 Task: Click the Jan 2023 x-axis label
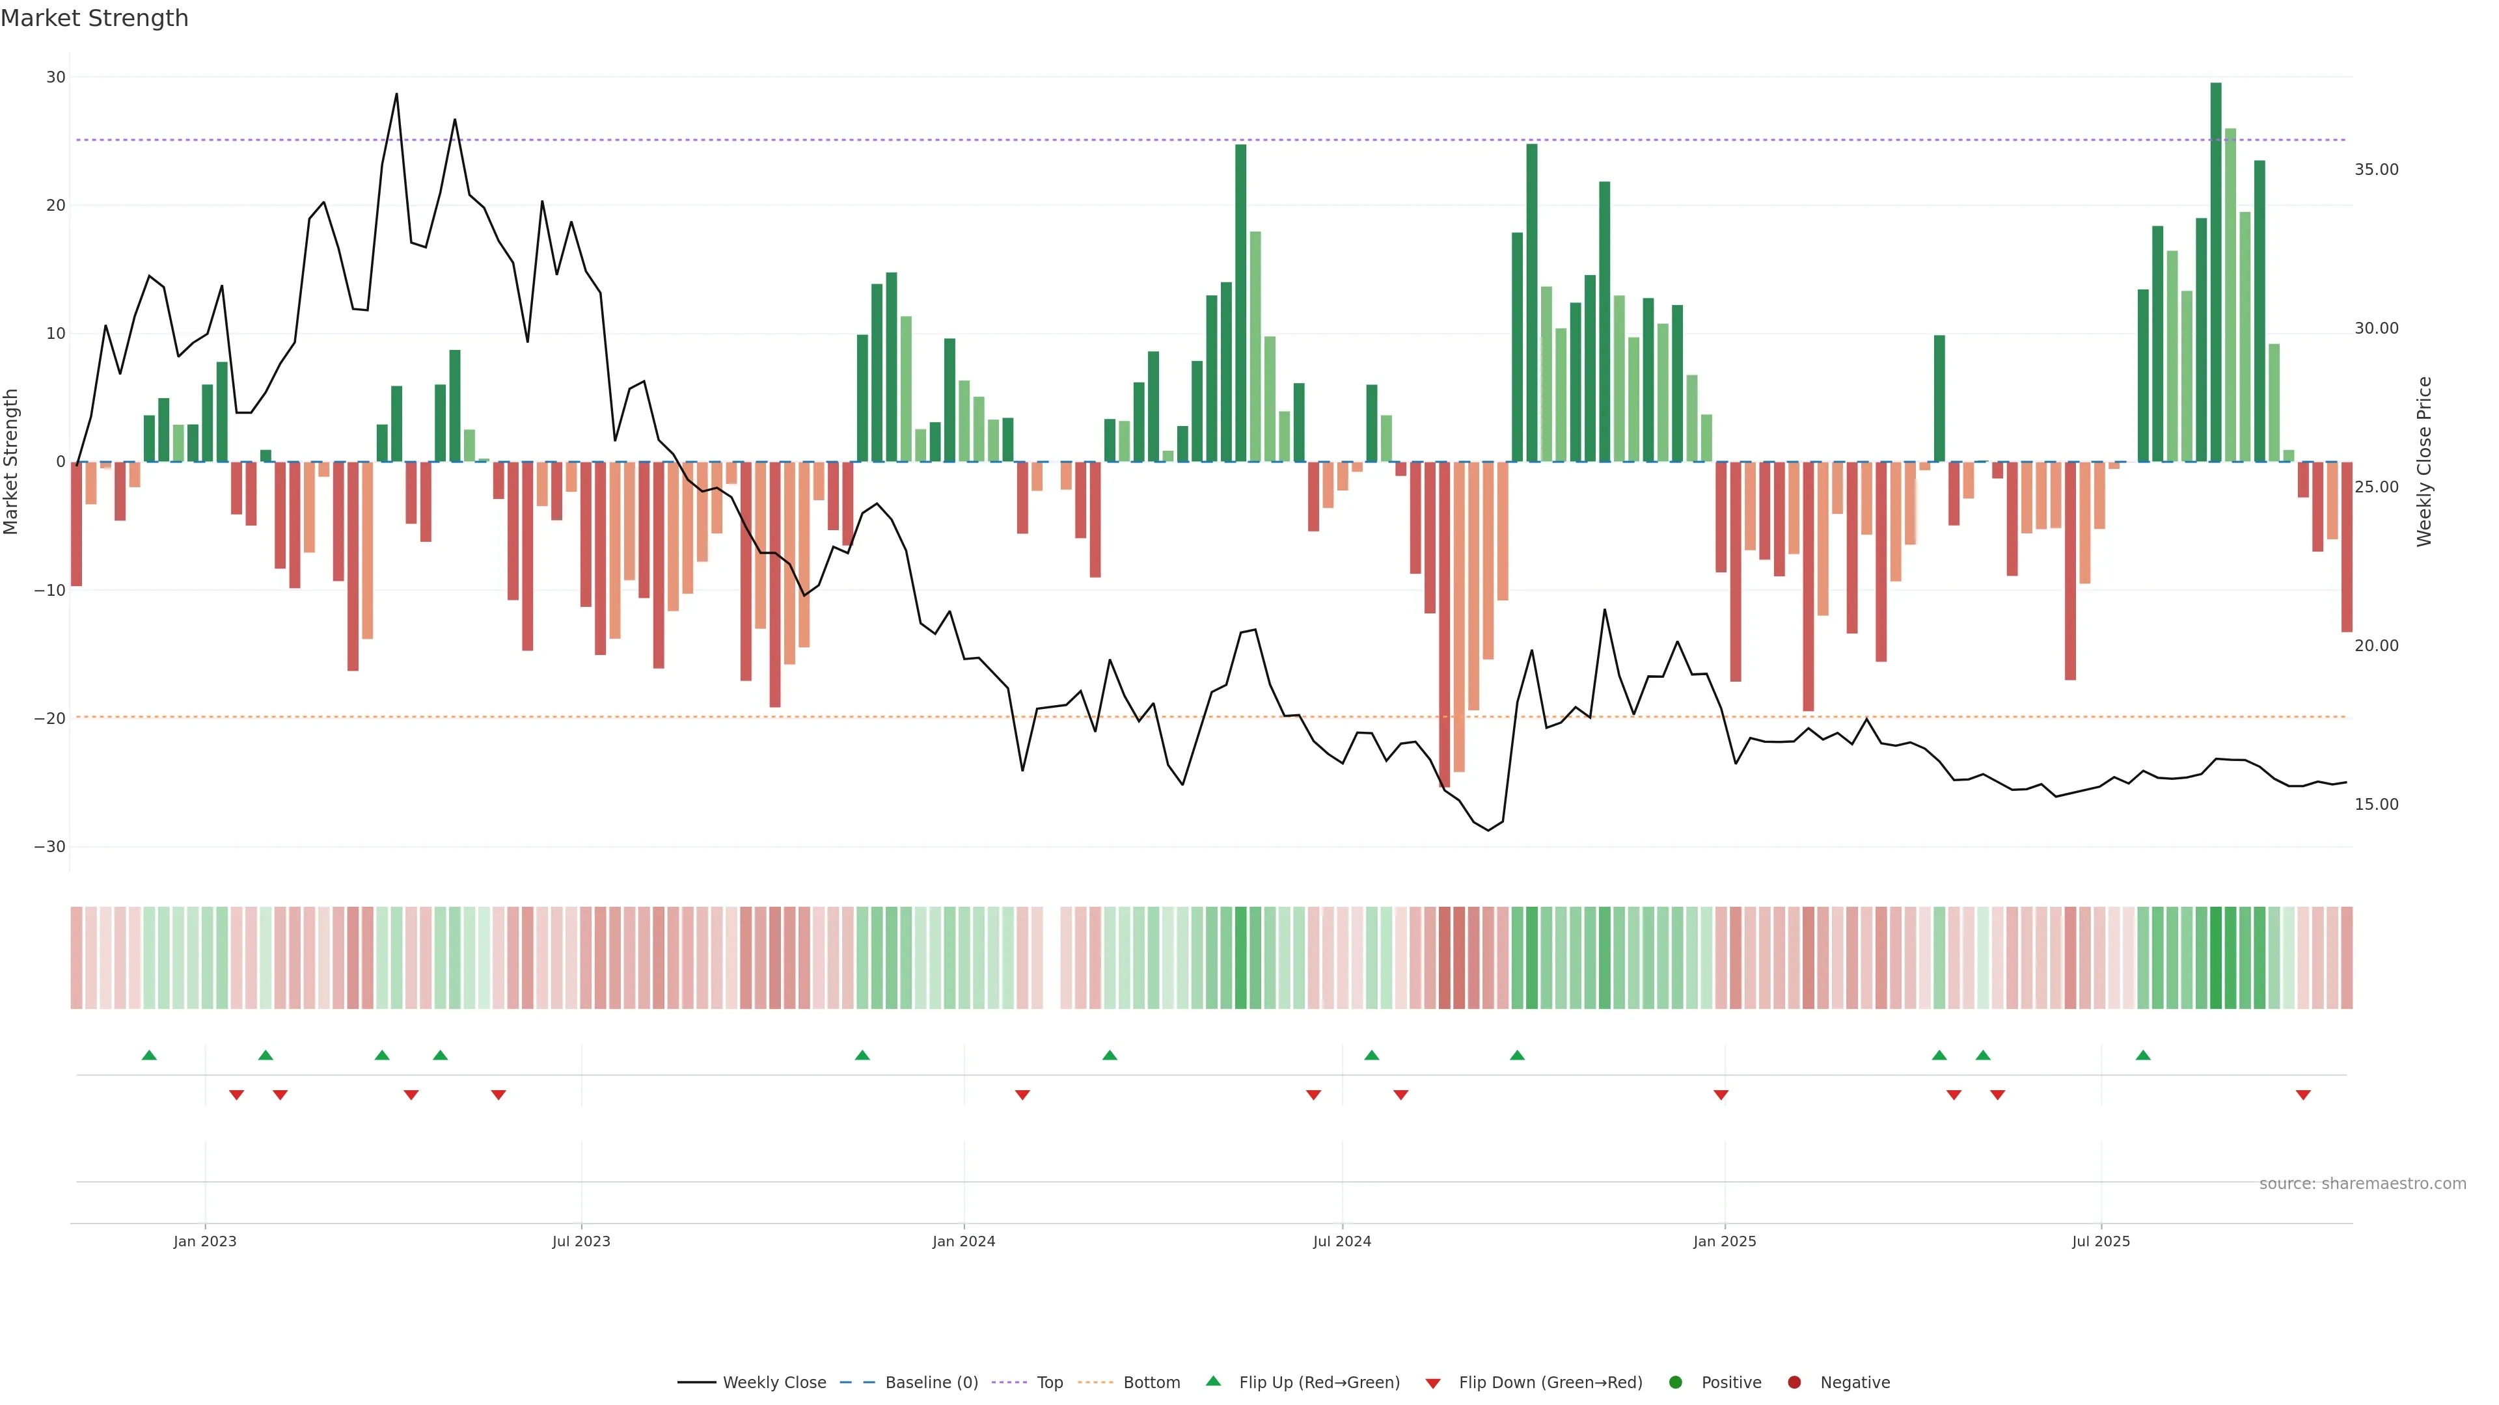[x=205, y=1241]
